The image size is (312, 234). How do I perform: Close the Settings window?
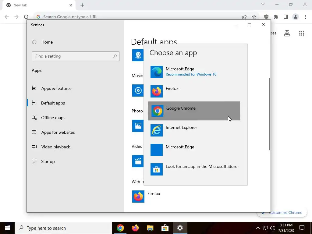[264, 25]
